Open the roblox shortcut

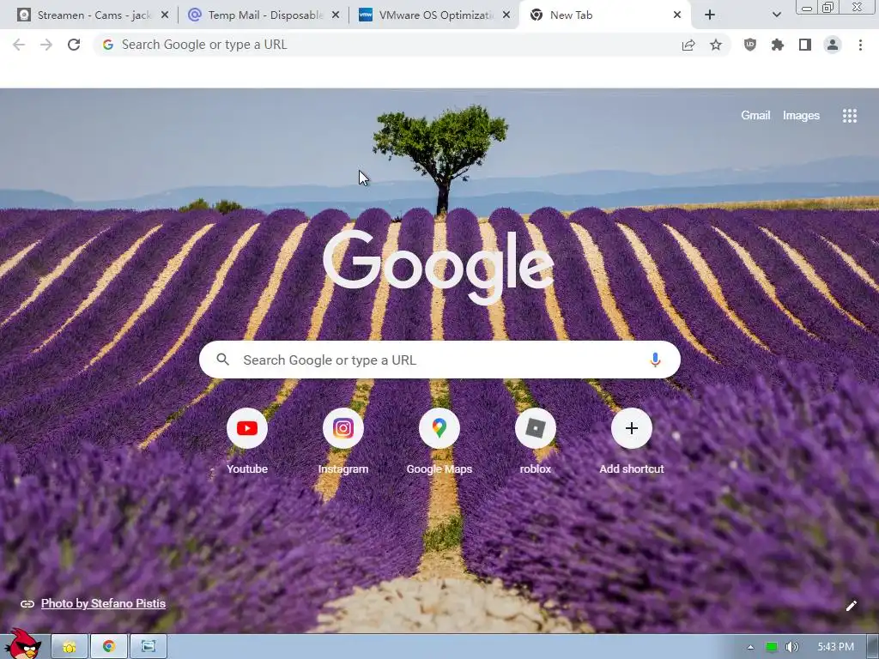[x=536, y=441]
